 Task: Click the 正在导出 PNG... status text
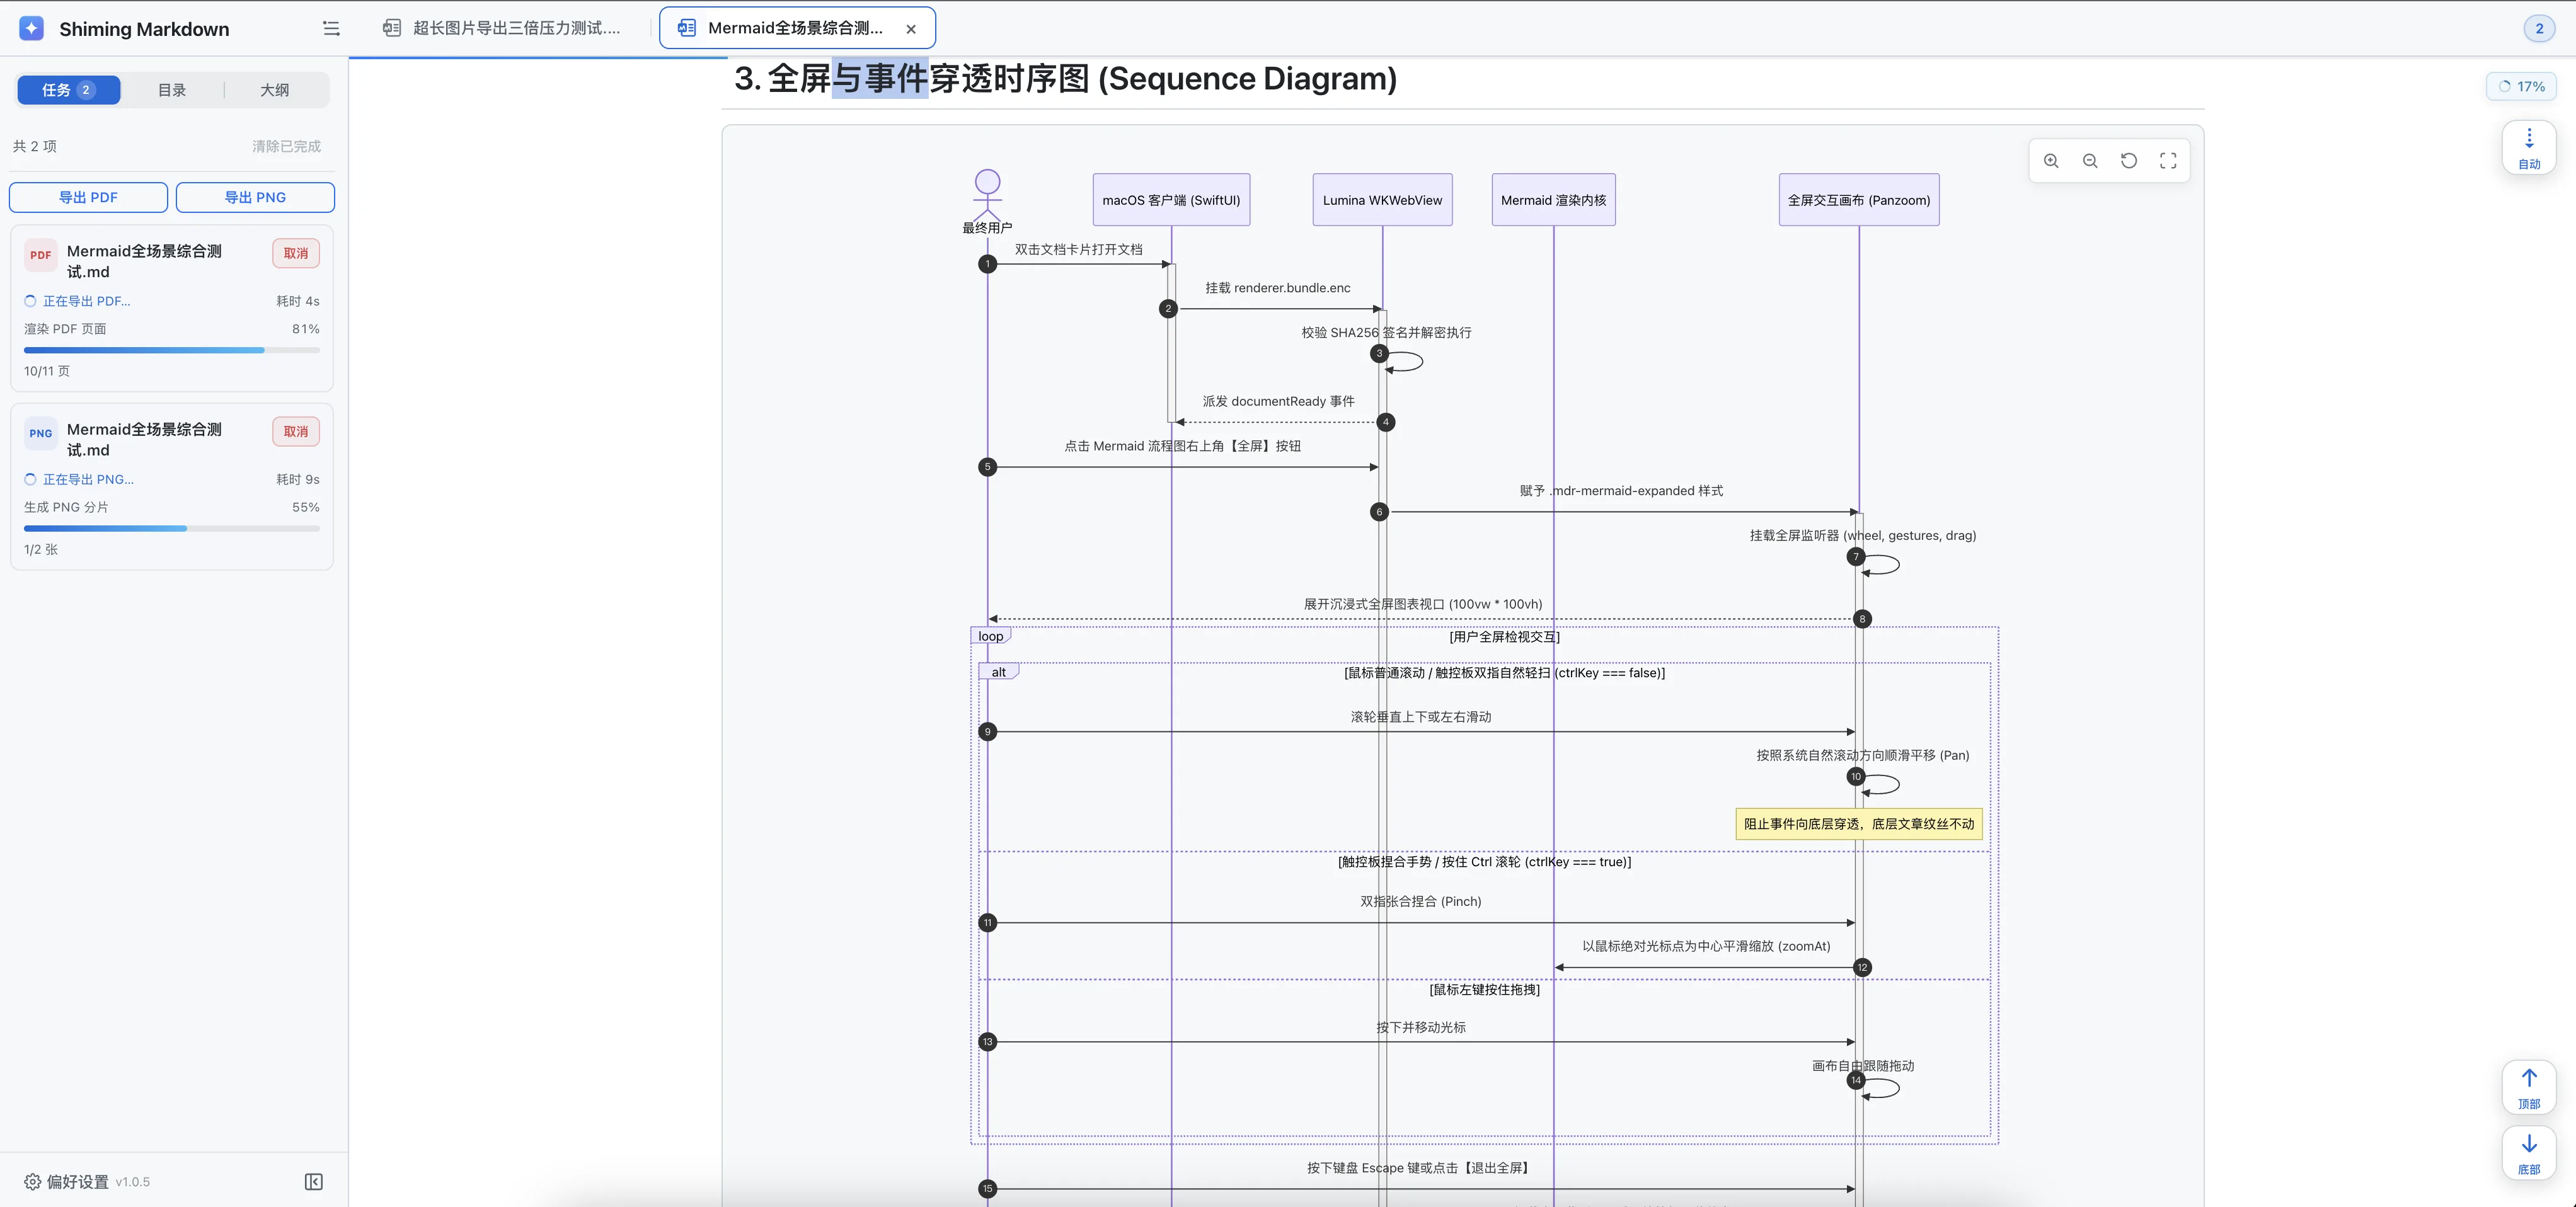[x=88, y=479]
